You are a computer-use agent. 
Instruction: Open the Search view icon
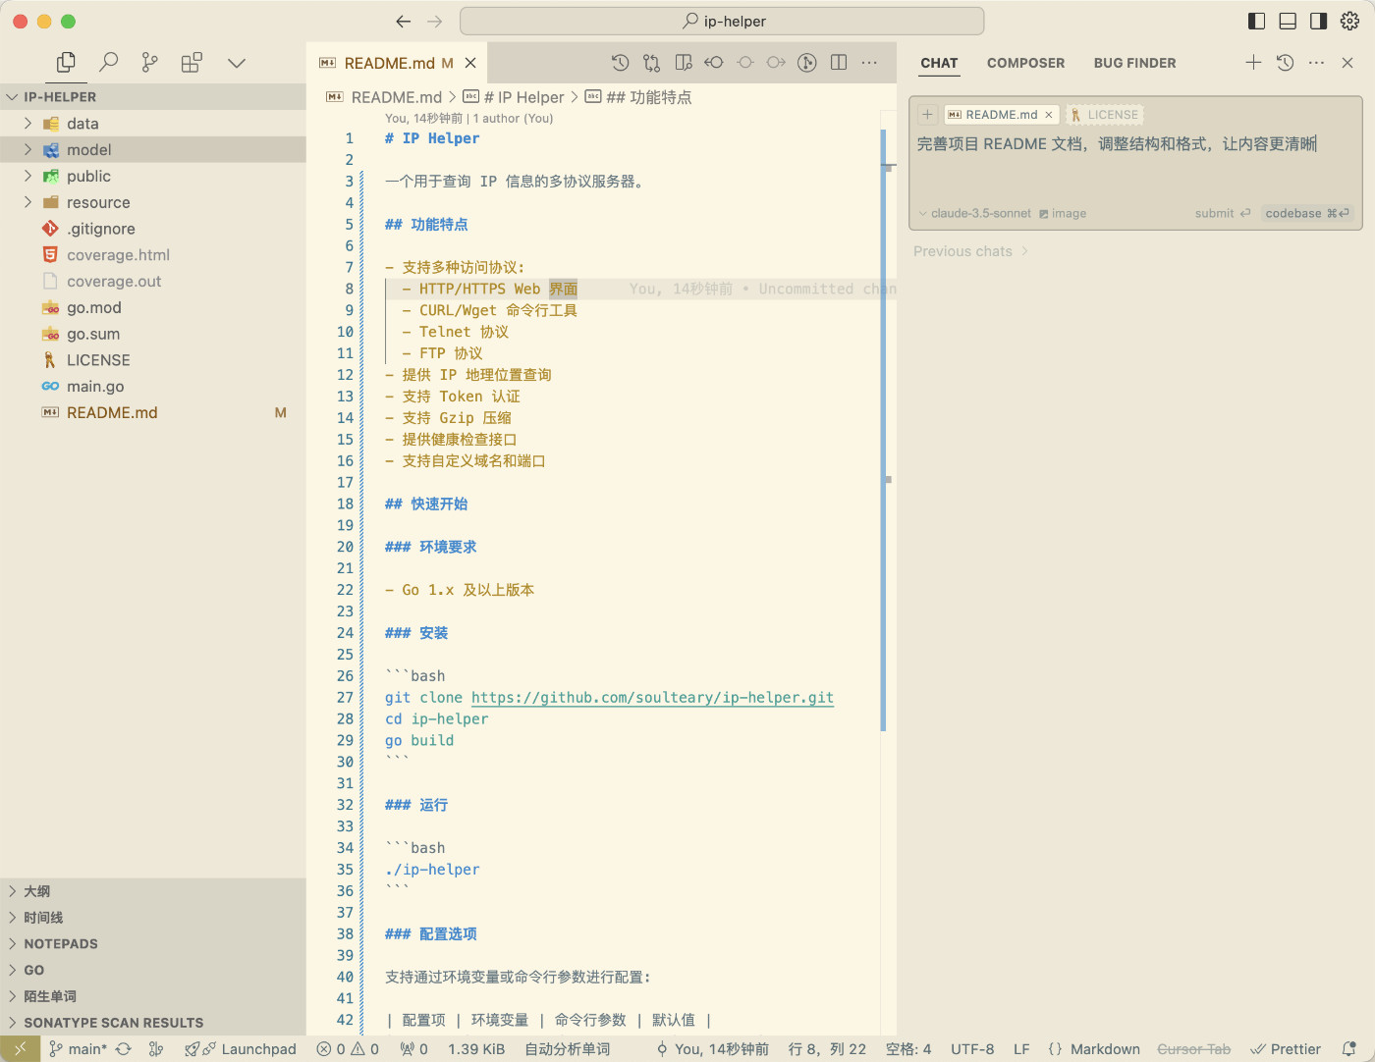[x=108, y=63]
